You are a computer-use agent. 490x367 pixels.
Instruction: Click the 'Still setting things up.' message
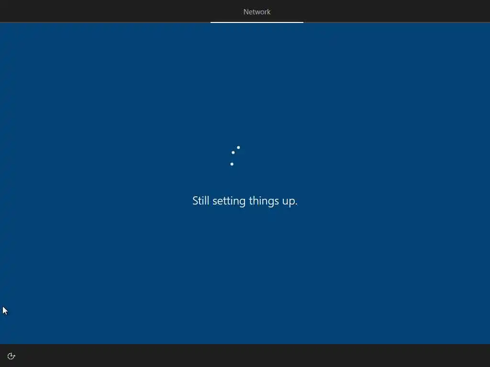tap(245, 201)
